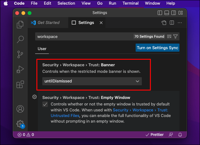Open the Manage gear in activity bar

(20, 124)
